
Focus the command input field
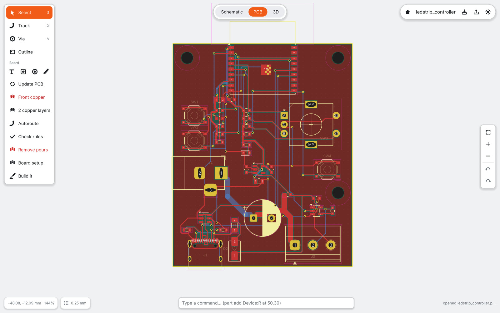(266, 303)
